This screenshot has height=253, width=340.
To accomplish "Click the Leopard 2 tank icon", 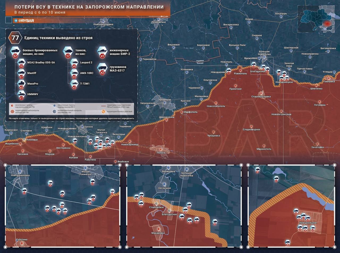I will pyautogui.click(x=74, y=62).
